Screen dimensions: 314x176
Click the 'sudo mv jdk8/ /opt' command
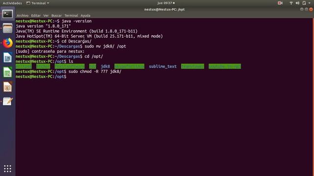(105, 46)
